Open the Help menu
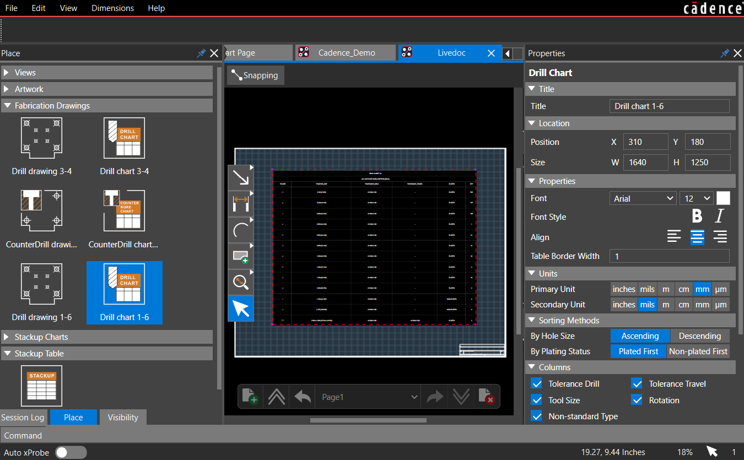 point(157,8)
